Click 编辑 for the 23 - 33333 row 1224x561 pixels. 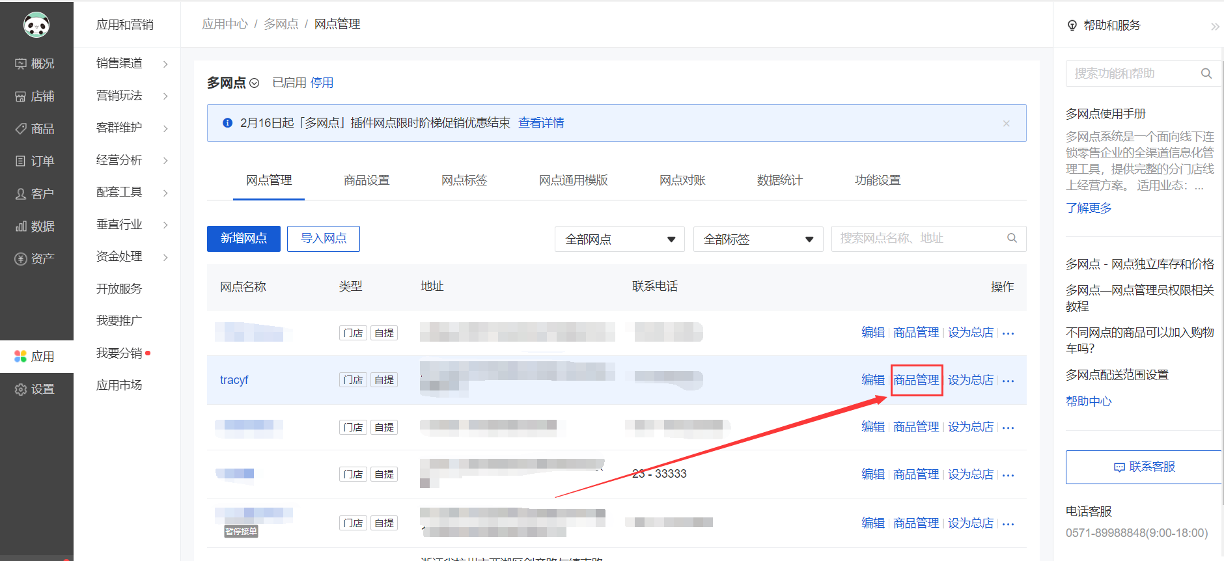click(873, 474)
